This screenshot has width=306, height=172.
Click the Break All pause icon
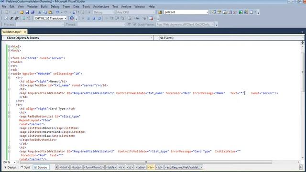88,18
